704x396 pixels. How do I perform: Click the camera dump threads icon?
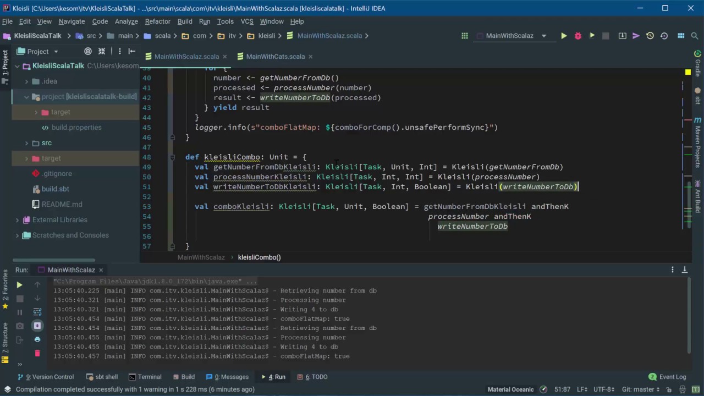pos(19,326)
